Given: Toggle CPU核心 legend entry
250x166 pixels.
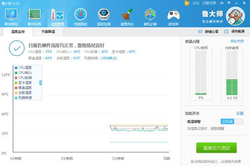Looking at the screenshot, I should (x=23, y=72).
